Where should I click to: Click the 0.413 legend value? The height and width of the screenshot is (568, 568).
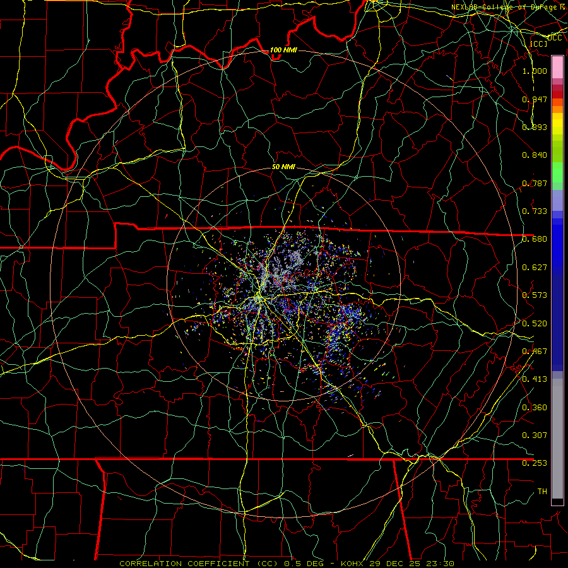535,379
